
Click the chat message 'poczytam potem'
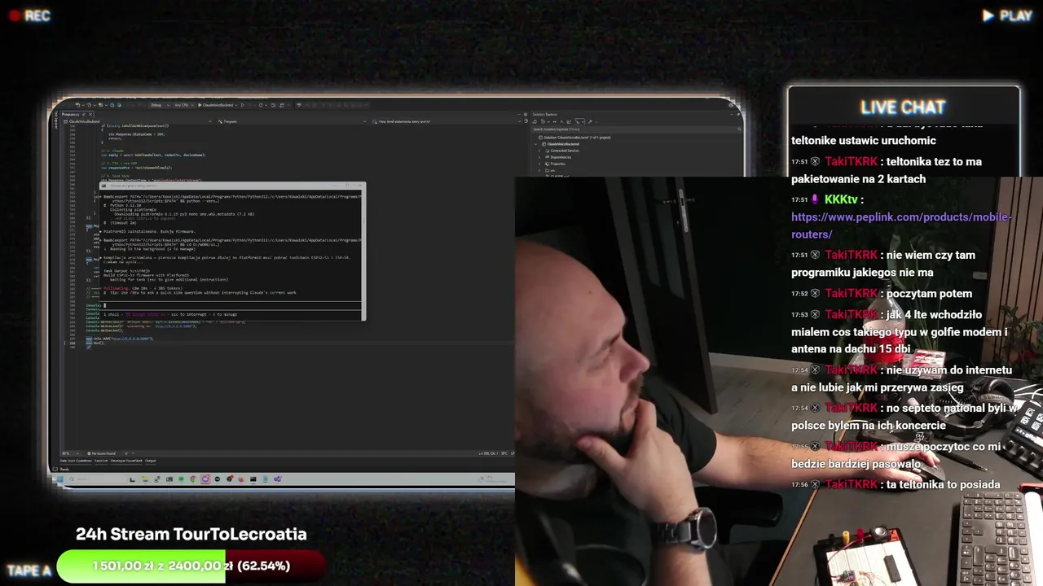tap(928, 293)
